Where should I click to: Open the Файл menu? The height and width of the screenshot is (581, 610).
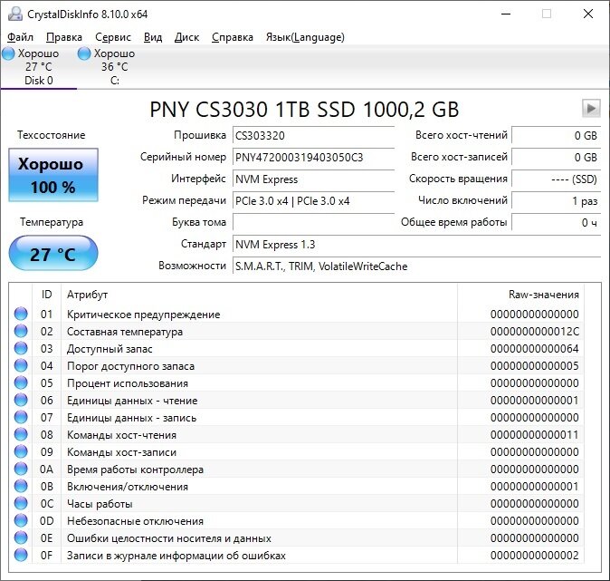coord(20,37)
